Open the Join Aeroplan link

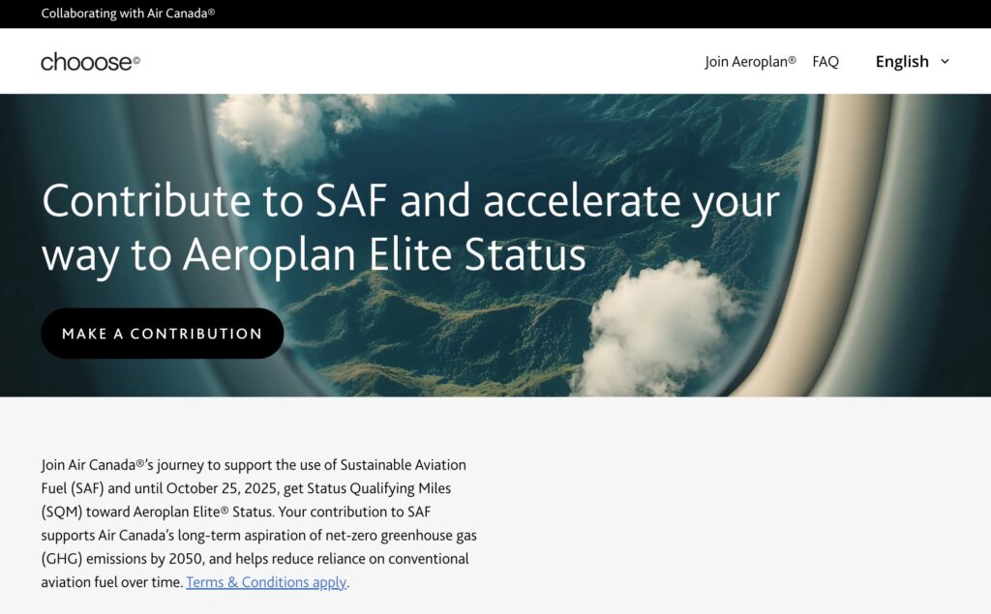click(x=745, y=62)
